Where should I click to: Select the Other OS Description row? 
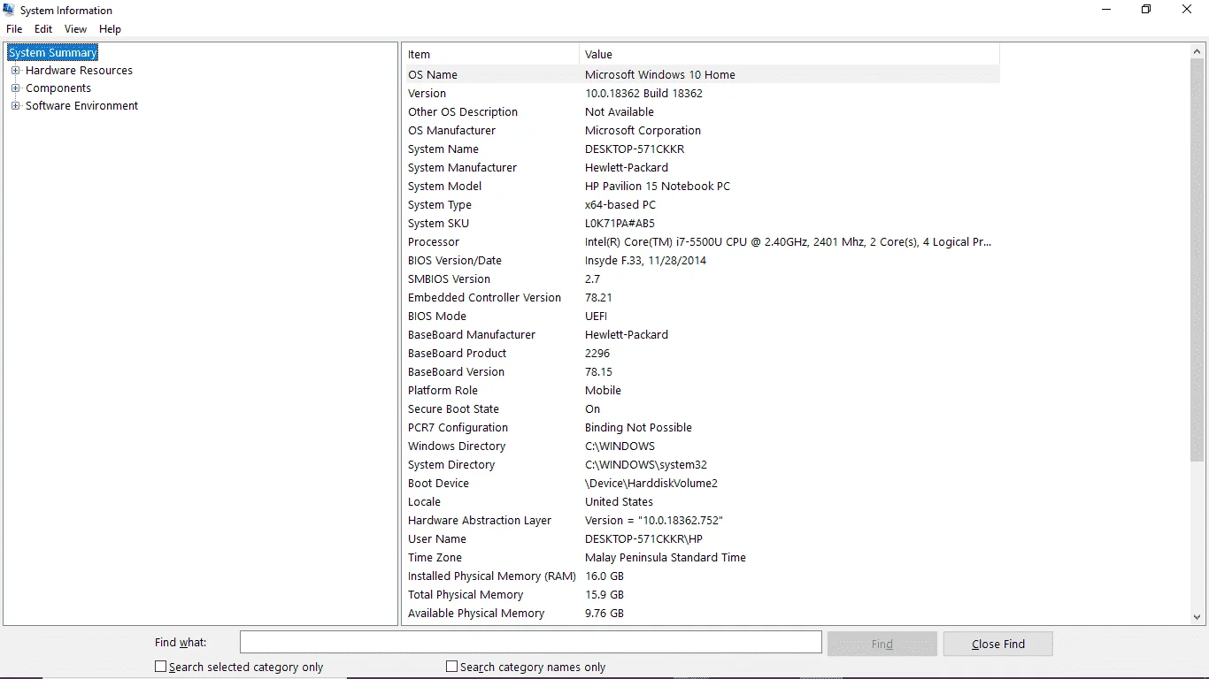[703, 112]
